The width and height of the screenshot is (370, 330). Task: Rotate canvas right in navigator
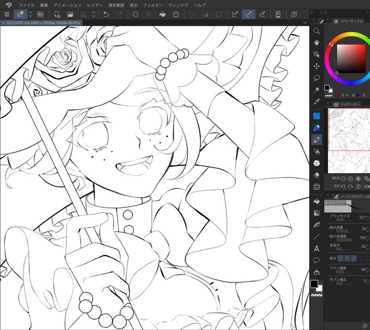click(350, 186)
